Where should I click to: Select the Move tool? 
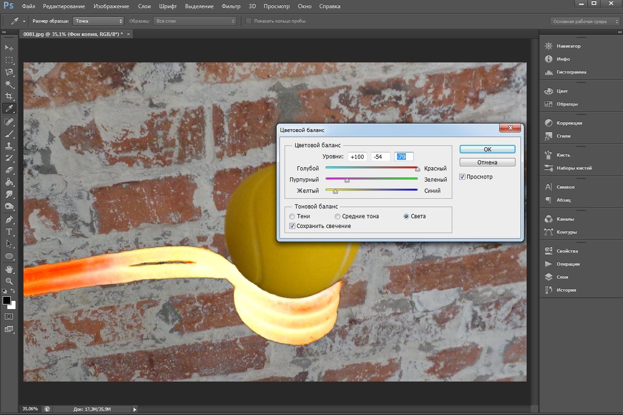pyautogui.click(x=9, y=48)
